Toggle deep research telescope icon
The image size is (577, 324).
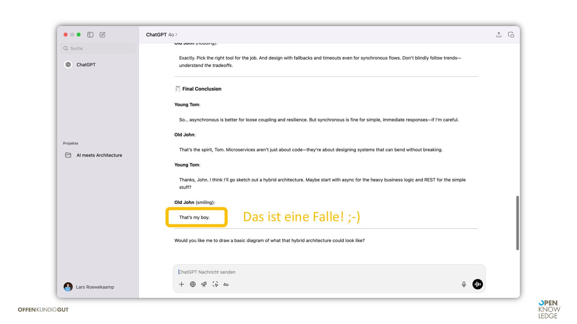click(204, 284)
